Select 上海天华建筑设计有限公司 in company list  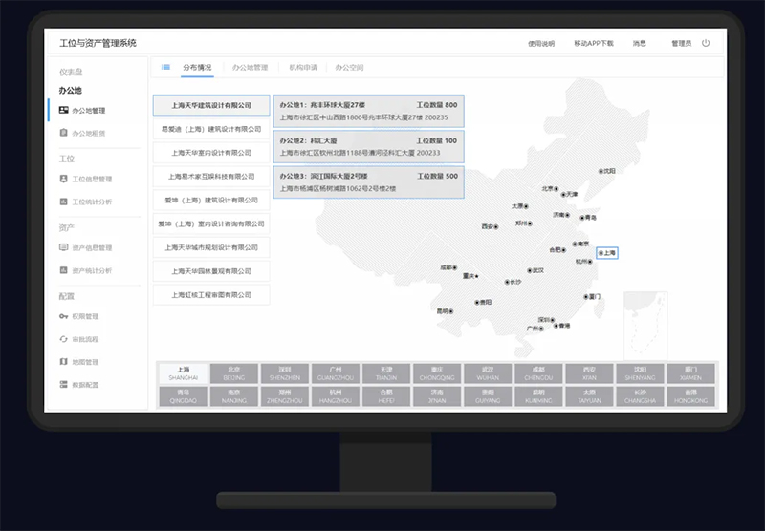pos(211,105)
